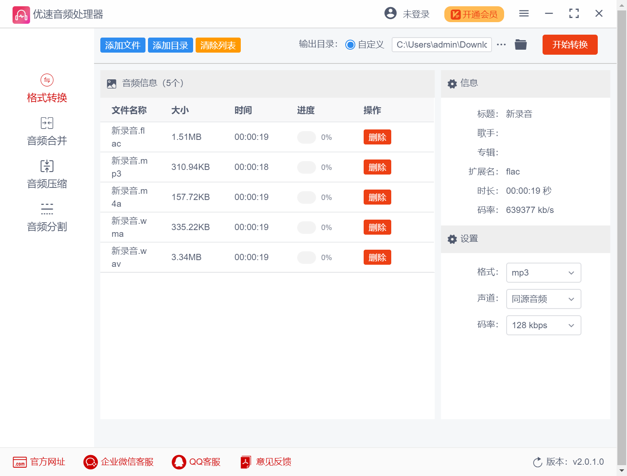The height and width of the screenshot is (476, 627).
Task: Select the 格式转换 tool in the sidebar
Action: point(46,88)
